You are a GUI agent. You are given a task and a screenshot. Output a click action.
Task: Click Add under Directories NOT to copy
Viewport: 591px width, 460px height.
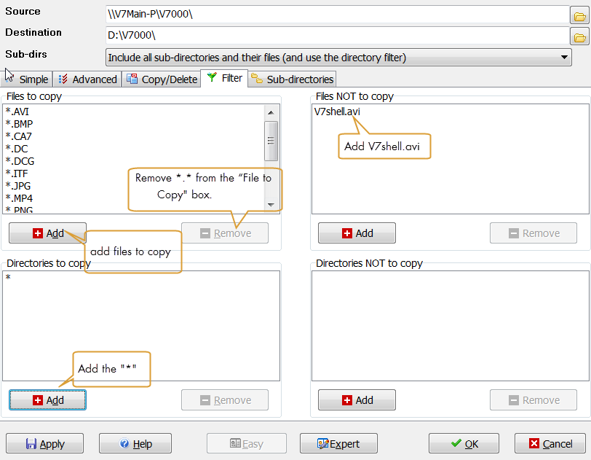click(x=357, y=400)
